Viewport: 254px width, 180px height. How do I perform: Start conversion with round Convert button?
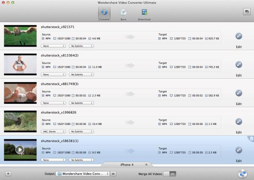pos(243,174)
